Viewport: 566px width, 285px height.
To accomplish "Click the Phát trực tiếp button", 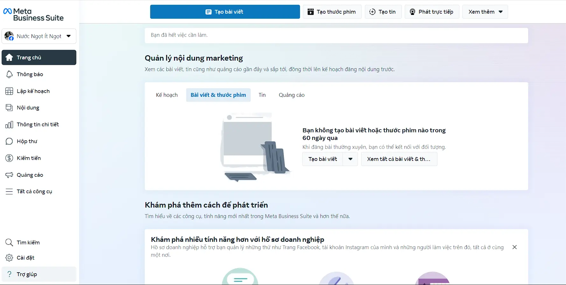I will coord(432,12).
